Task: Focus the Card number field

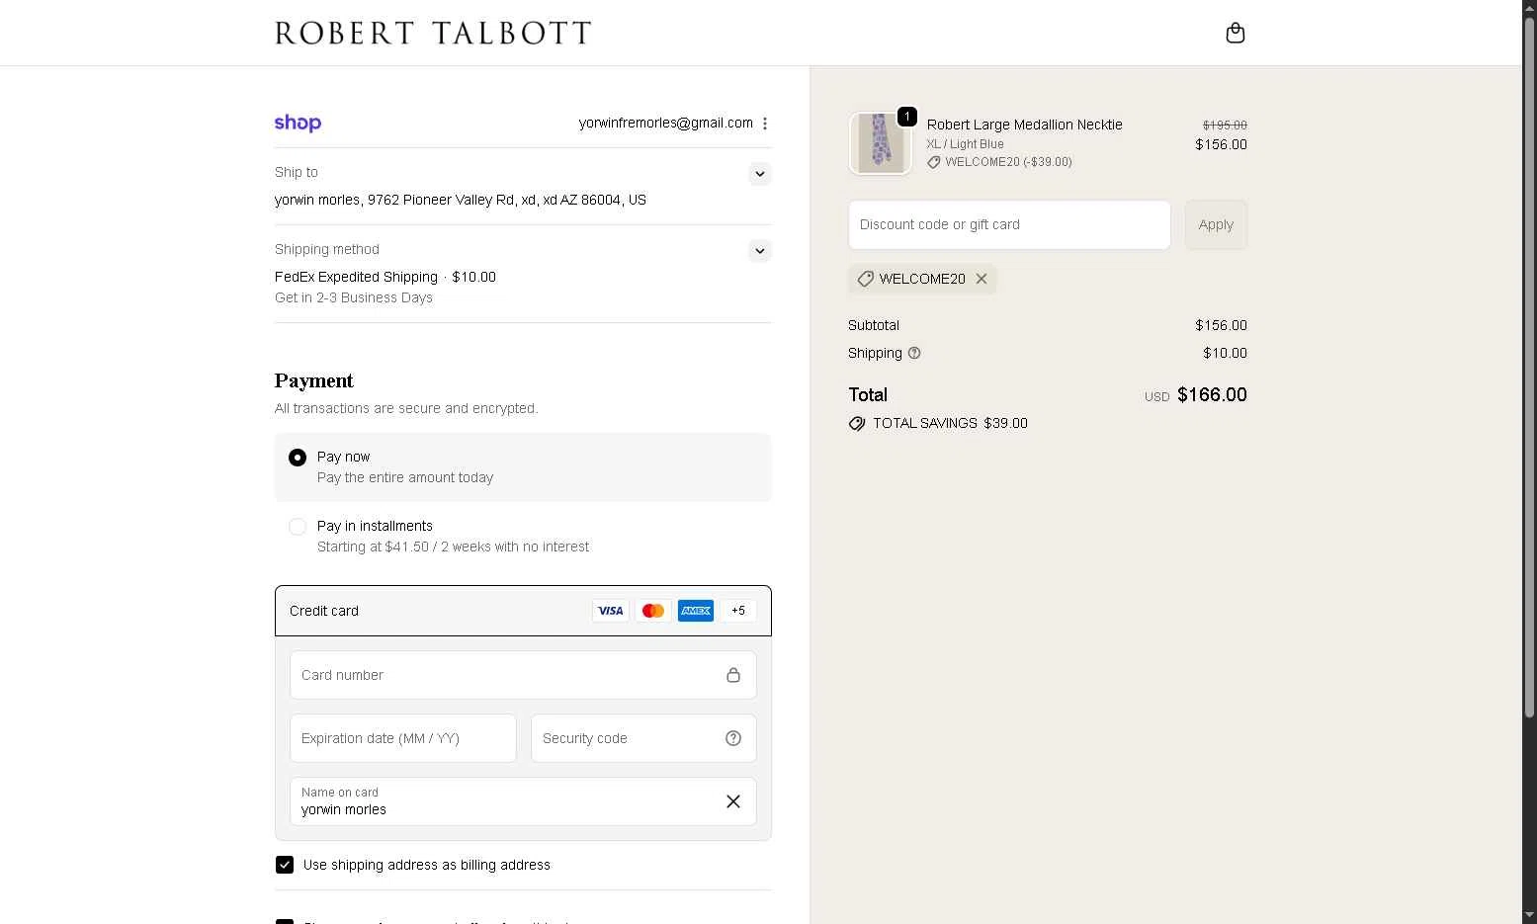Action: click(x=523, y=675)
